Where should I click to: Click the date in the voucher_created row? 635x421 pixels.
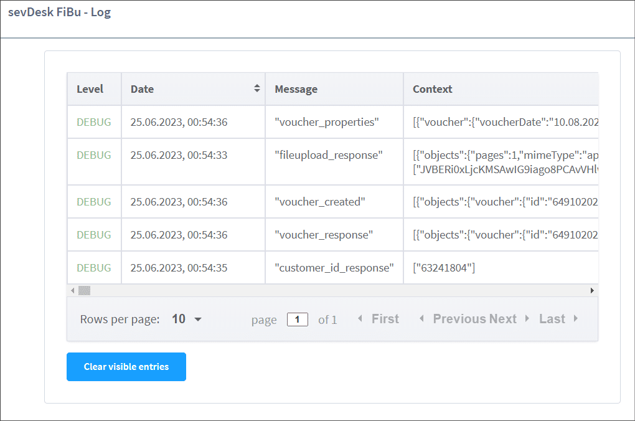point(179,202)
